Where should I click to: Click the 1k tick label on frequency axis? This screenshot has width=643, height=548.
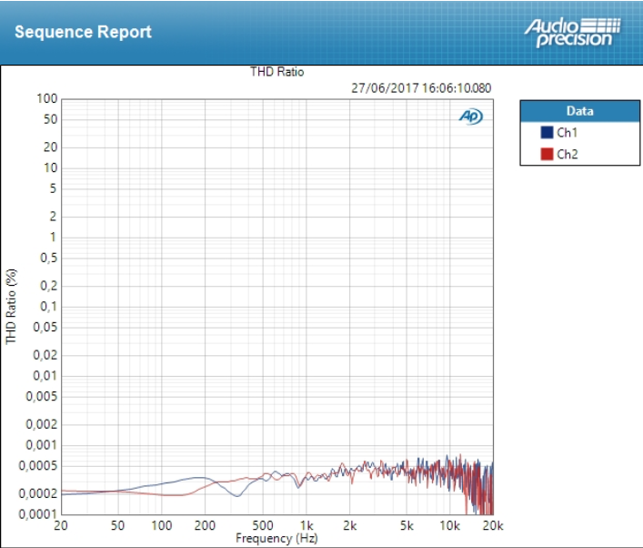pyautogui.click(x=307, y=526)
